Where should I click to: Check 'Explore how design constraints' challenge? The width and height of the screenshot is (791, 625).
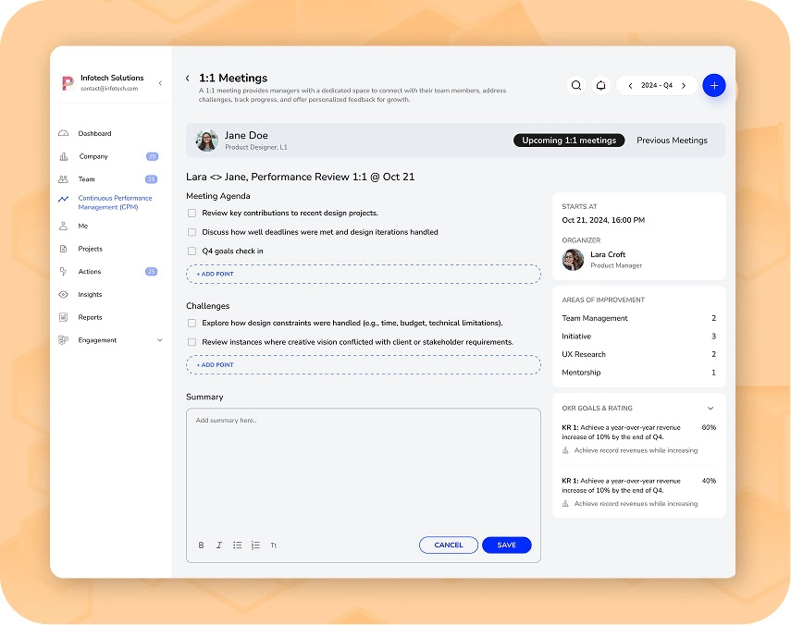click(192, 324)
